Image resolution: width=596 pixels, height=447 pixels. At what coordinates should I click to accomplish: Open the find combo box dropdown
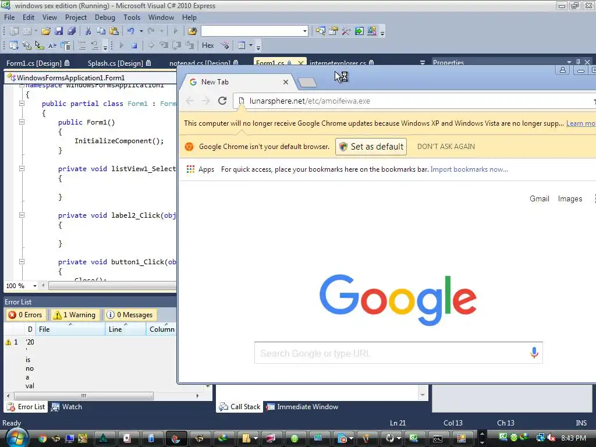tap(305, 31)
